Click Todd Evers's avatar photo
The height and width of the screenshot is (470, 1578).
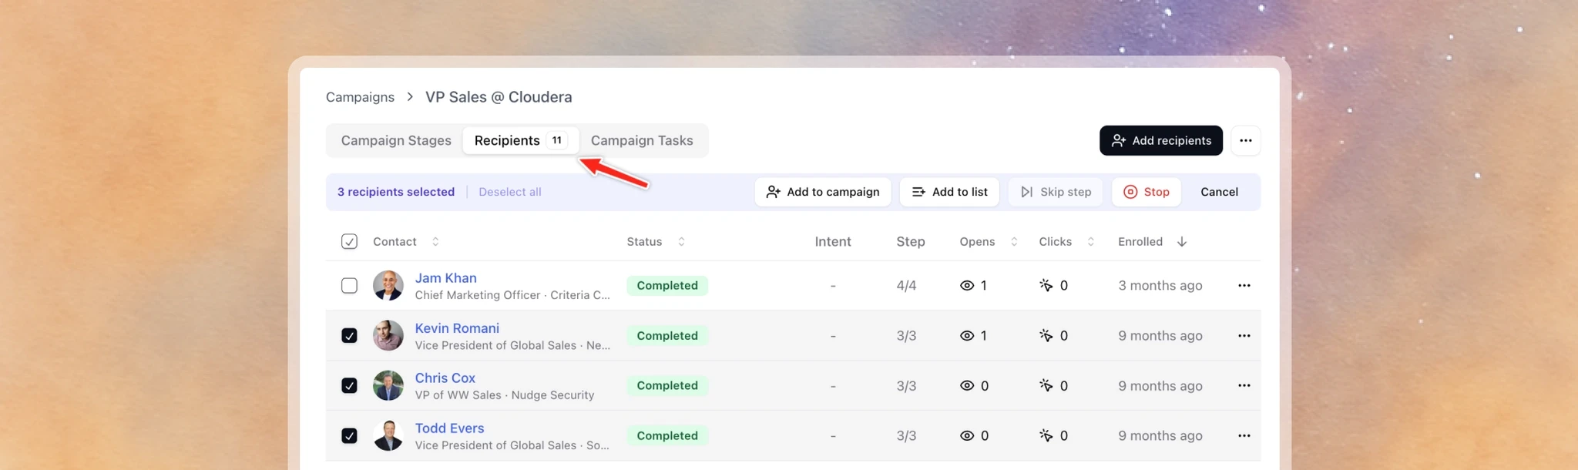[388, 435]
